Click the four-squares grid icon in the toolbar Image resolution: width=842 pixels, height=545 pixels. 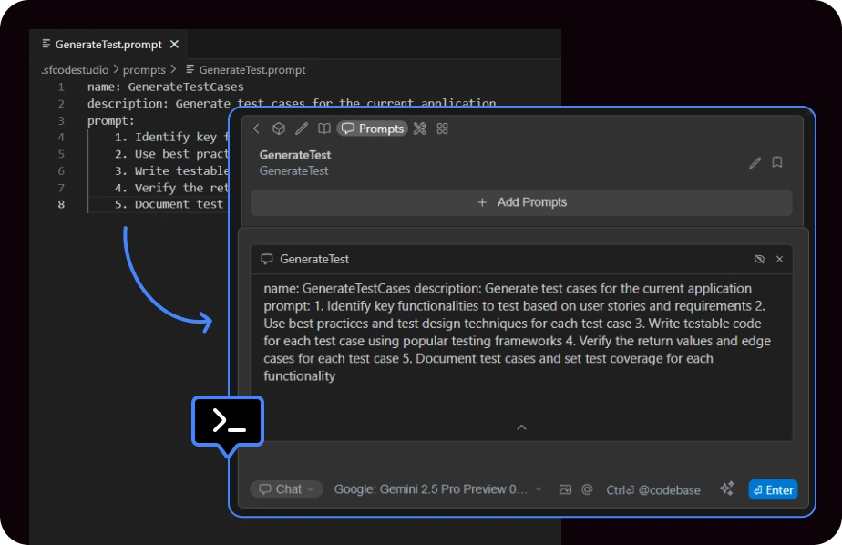point(443,129)
